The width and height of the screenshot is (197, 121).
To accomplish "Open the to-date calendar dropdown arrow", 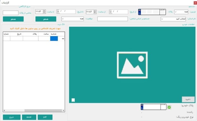I will pyautogui.click(x=58, y=12).
